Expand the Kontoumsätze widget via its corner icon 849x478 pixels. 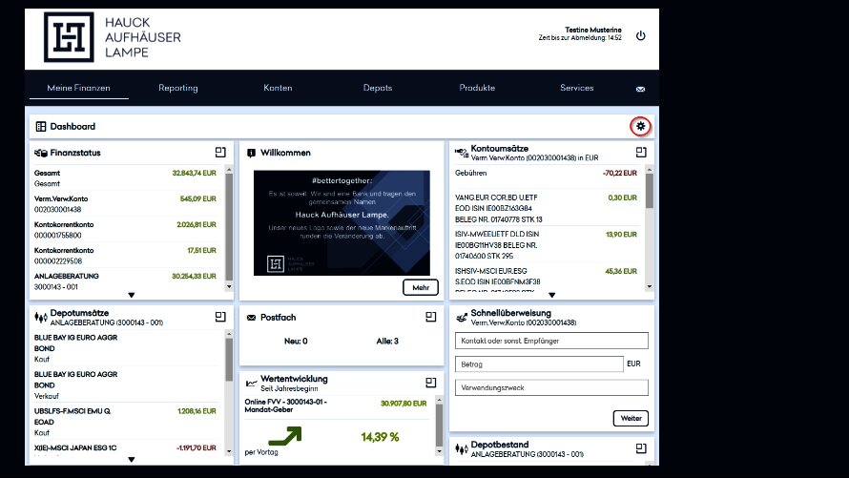coord(641,152)
